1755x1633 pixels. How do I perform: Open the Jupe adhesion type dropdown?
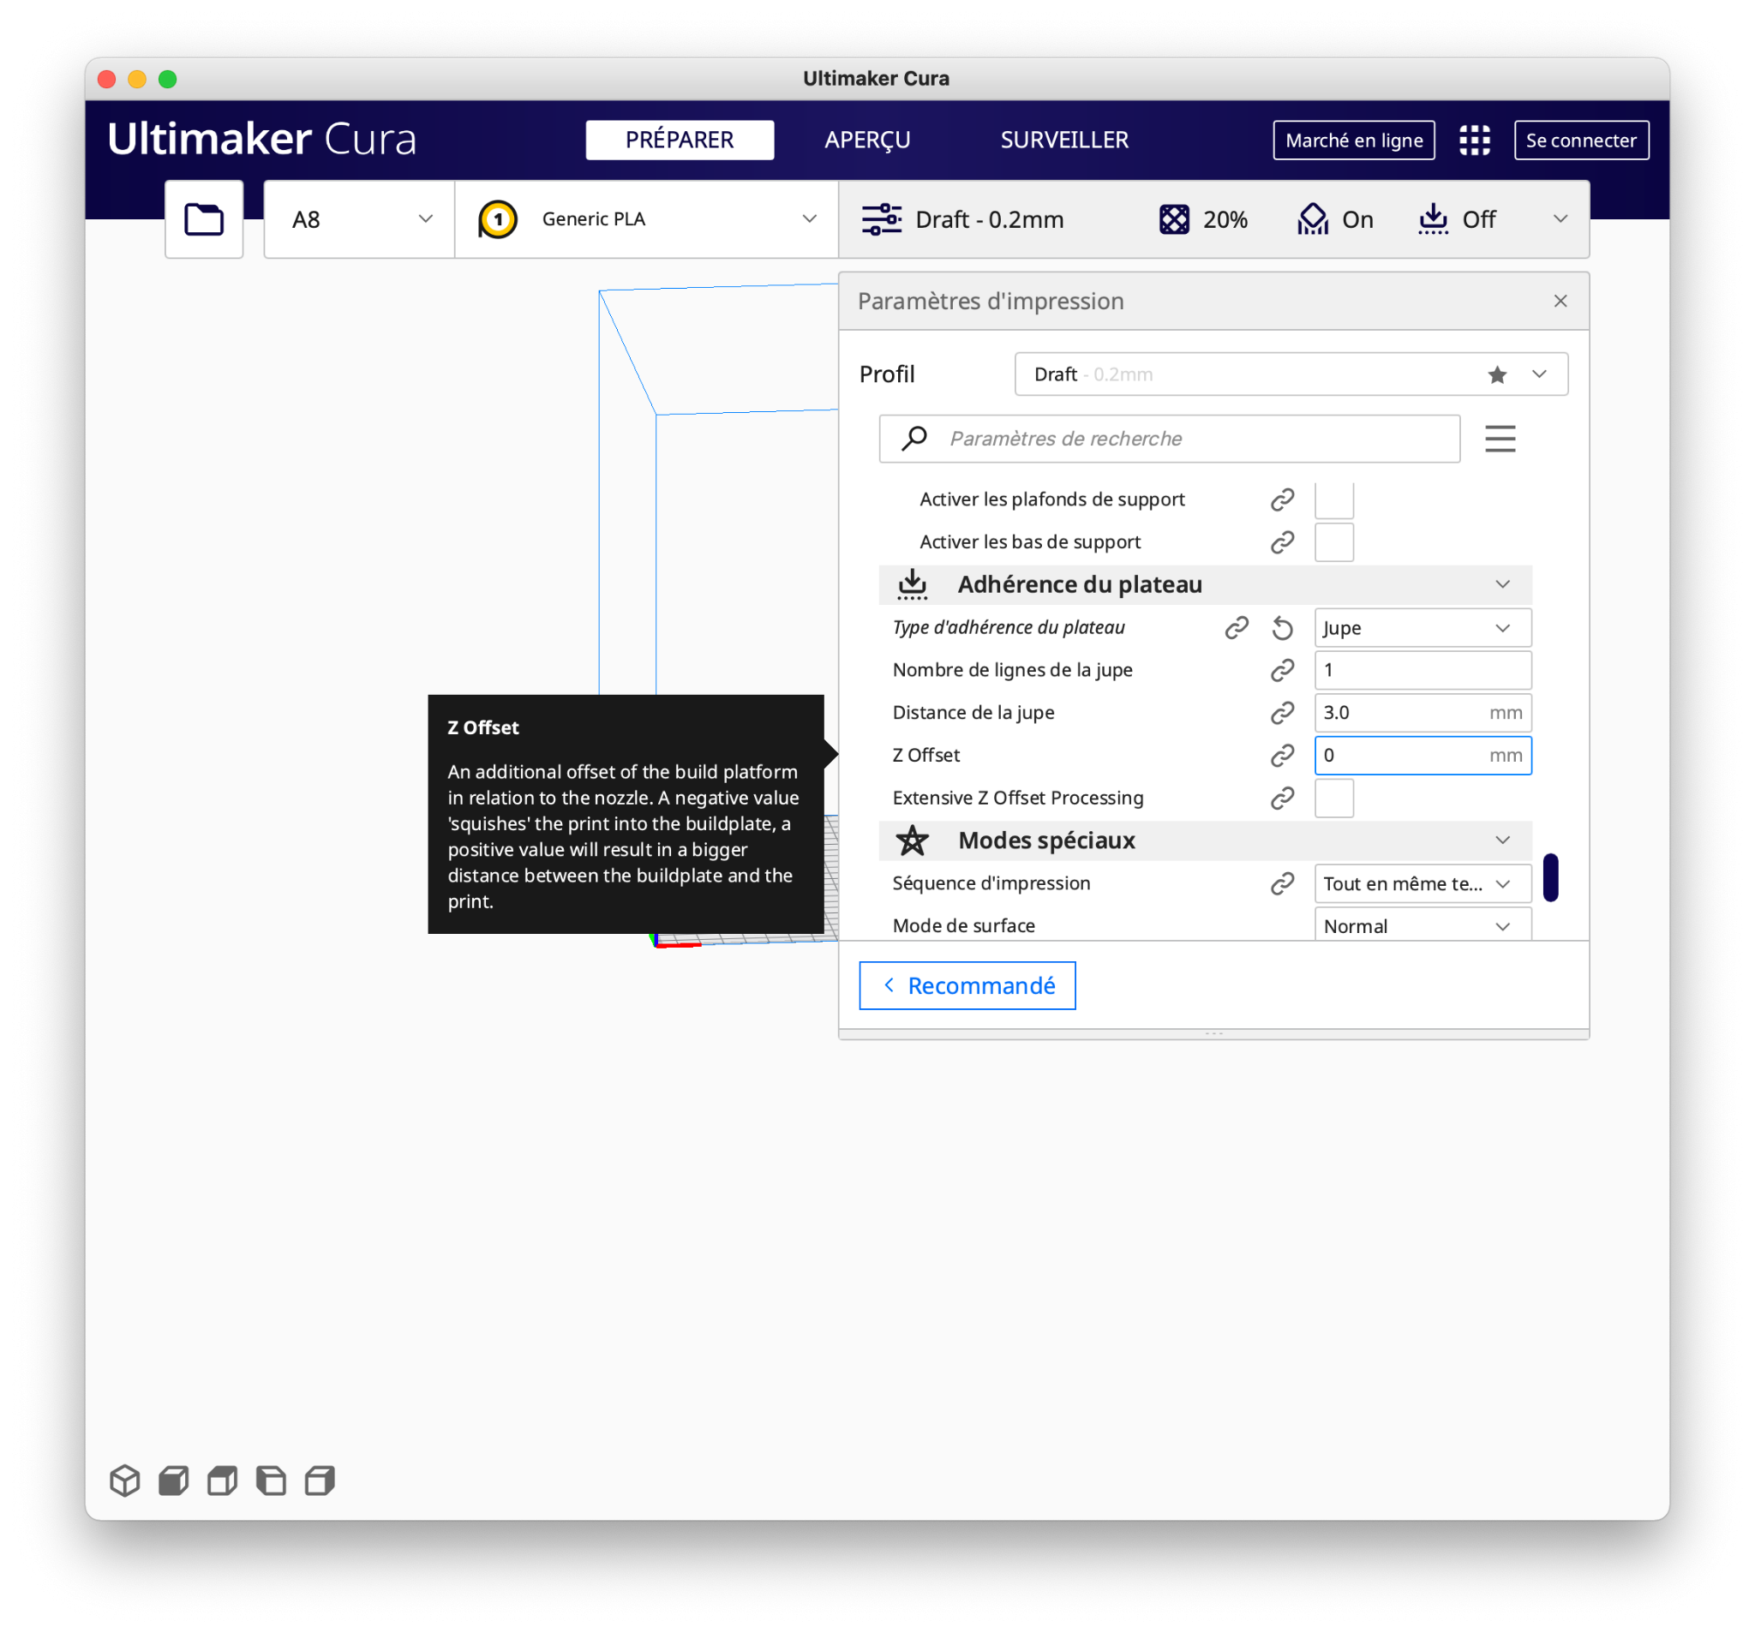click(1423, 628)
